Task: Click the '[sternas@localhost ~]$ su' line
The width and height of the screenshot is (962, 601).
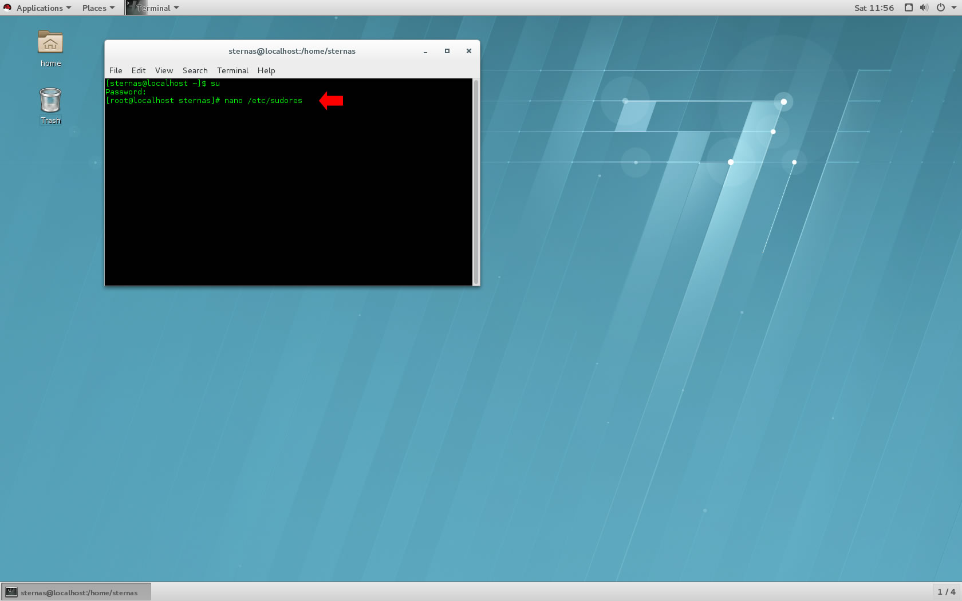Action: (163, 83)
